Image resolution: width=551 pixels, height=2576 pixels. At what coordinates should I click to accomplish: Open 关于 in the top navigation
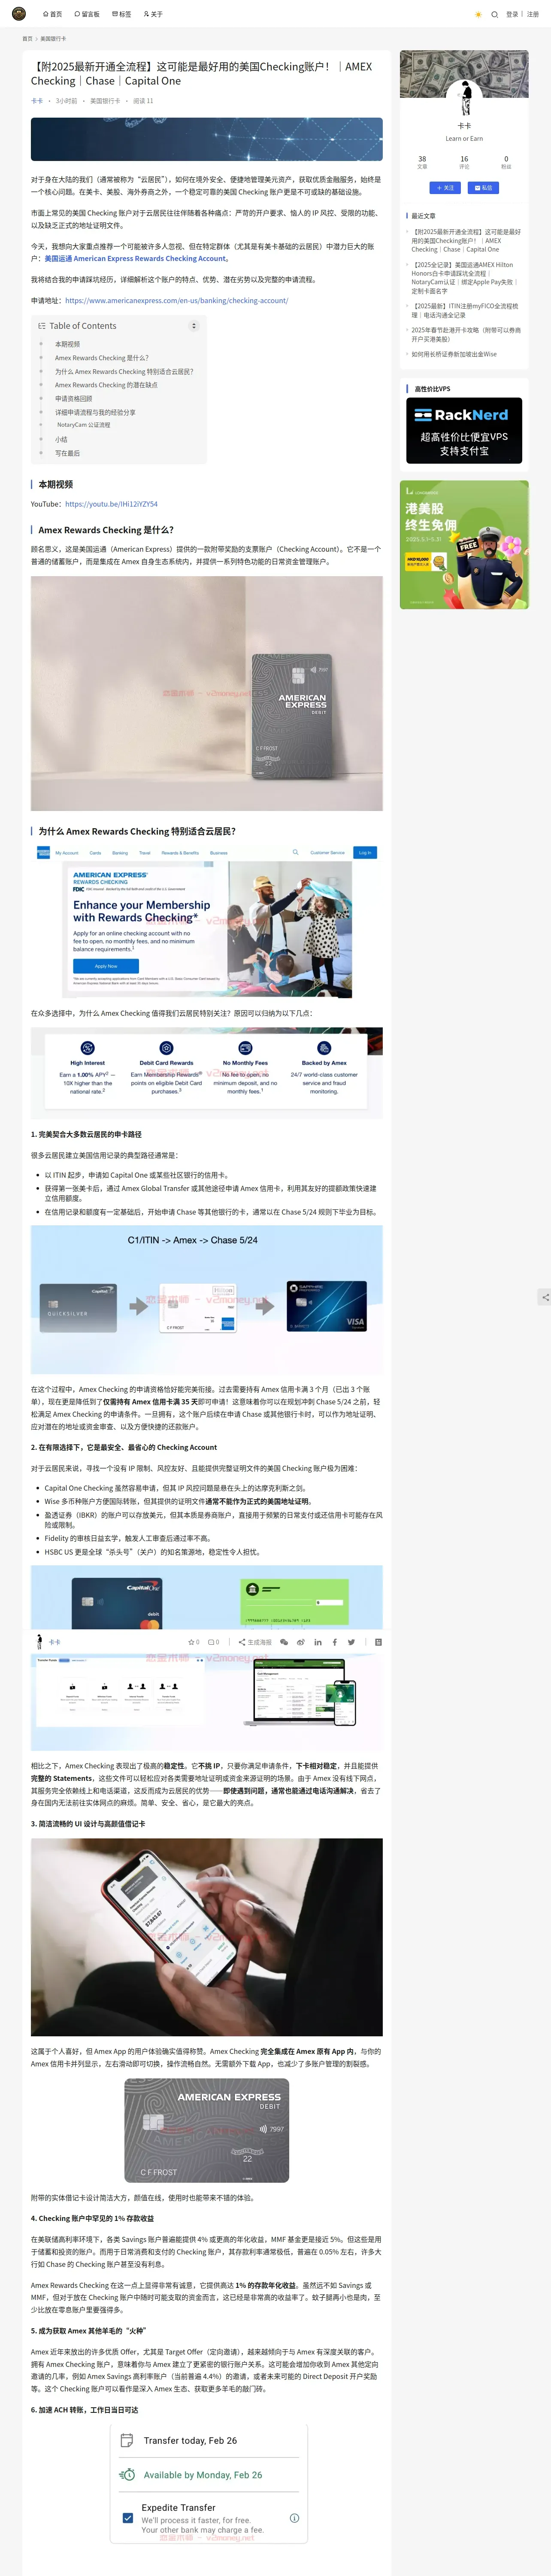[153, 14]
